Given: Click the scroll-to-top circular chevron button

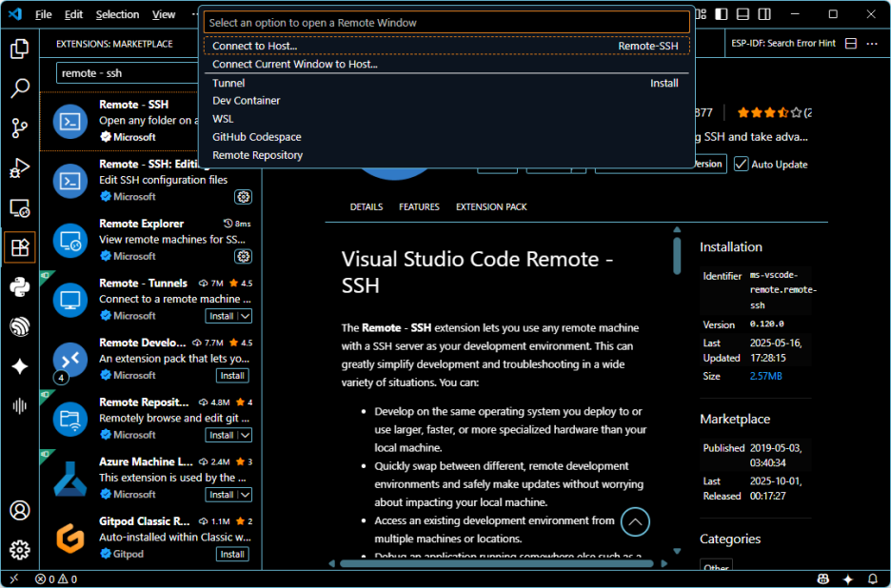Looking at the screenshot, I should coord(635,522).
